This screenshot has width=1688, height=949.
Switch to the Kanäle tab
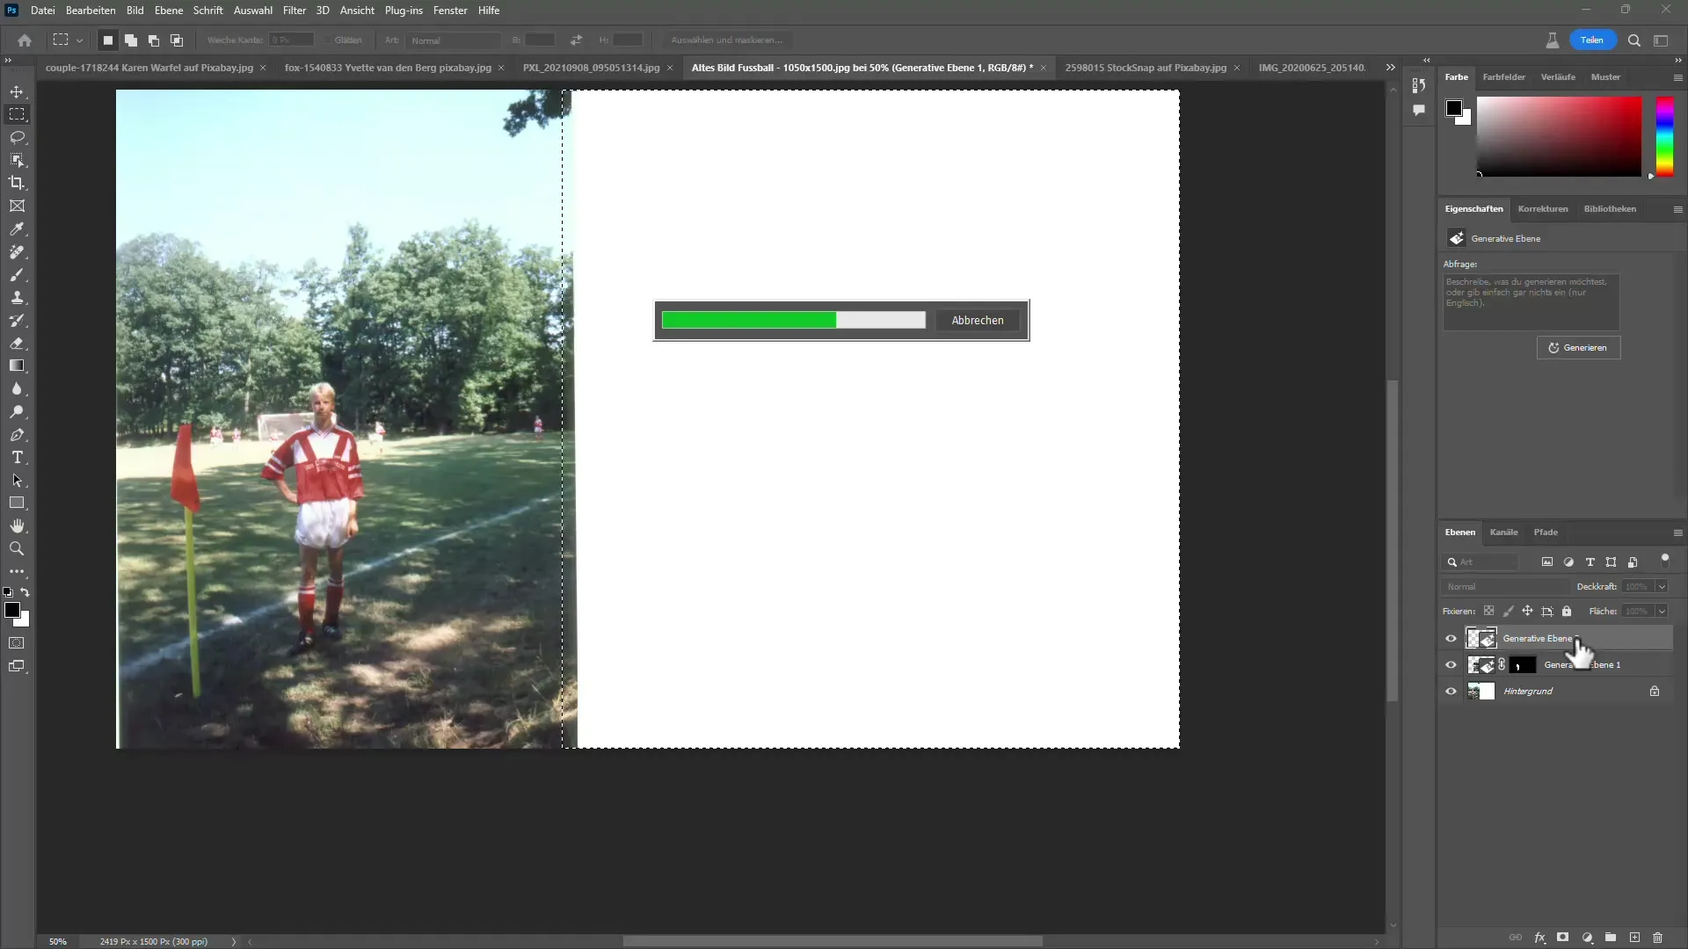[1505, 532]
